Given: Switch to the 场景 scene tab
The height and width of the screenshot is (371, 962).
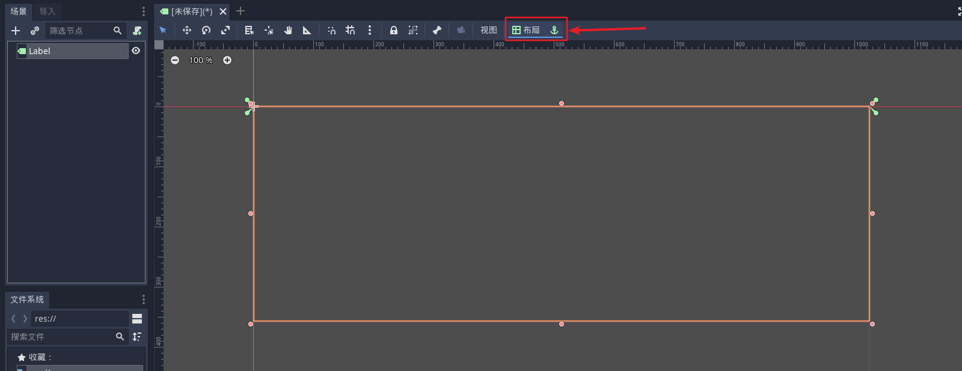Looking at the screenshot, I should [19, 11].
